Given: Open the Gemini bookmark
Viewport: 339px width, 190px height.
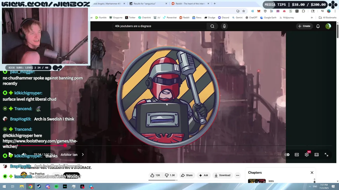Looking at the screenshot, I should point(237,18).
